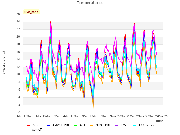Click the Temperatures chart title
Viewport: 180px width, 135px height.
(90, 3)
